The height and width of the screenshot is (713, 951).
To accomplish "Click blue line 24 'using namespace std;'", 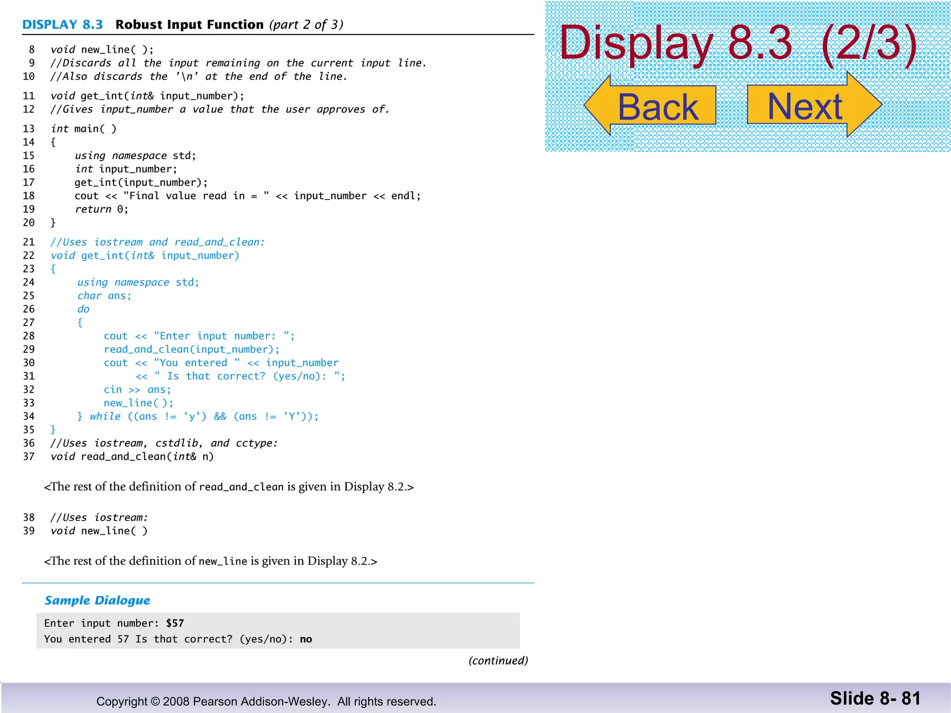I will coord(138,283).
